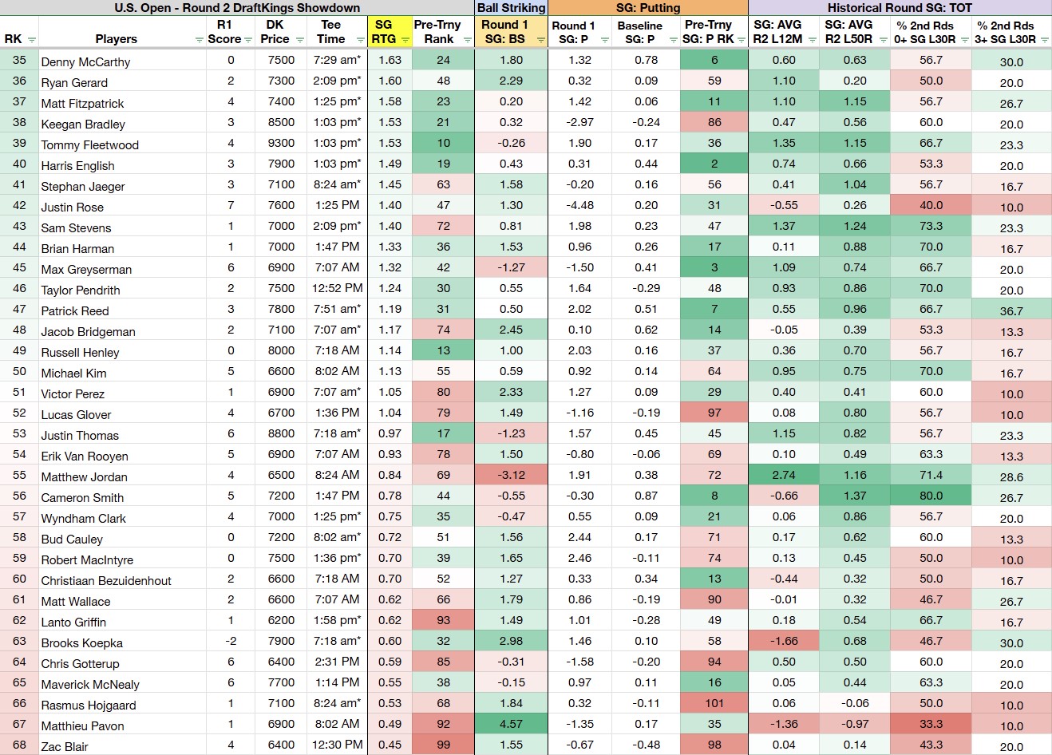Open SG RTG column filter icon
The image size is (1052, 755).
click(405, 40)
